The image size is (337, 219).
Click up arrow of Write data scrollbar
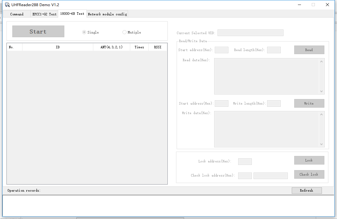[322, 114]
